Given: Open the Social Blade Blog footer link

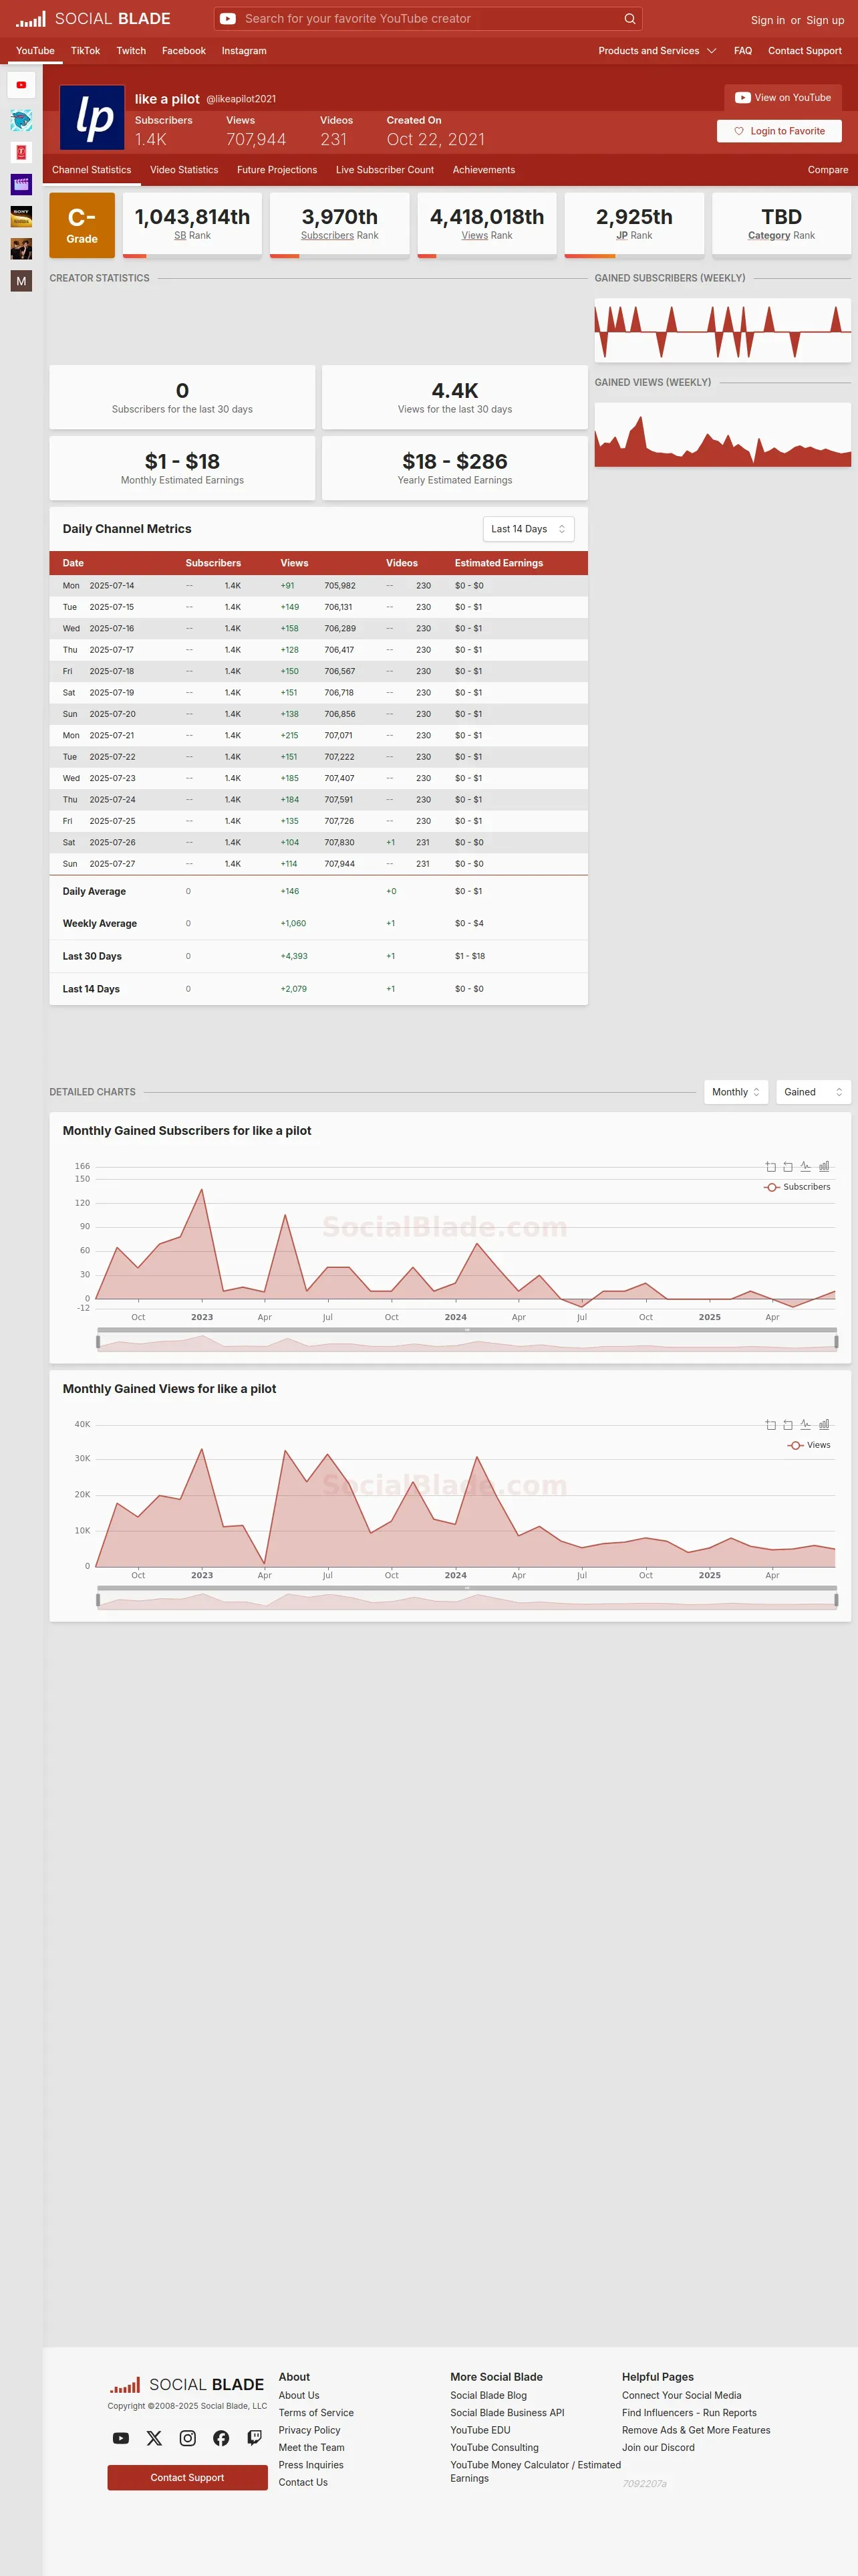Looking at the screenshot, I should pyautogui.click(x=488, y=2395).
